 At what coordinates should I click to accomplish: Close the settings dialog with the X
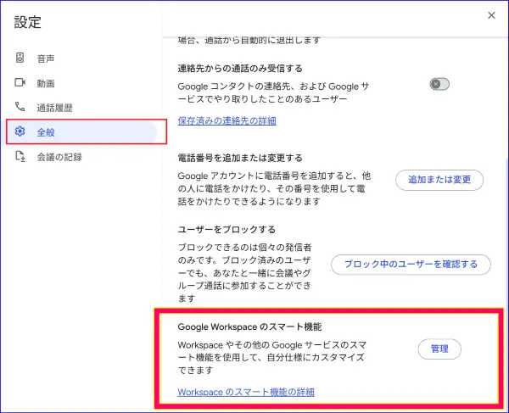tap(491, 15)
